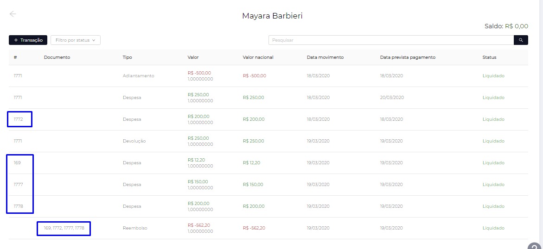This screenshot has width=543, height=249.
Task: Open transaction number 1772
Action: [x=18, y=119]
